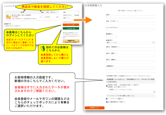Click the orange register and next button
This screenshot has width=166, height=115.
(x=94, y=108)
